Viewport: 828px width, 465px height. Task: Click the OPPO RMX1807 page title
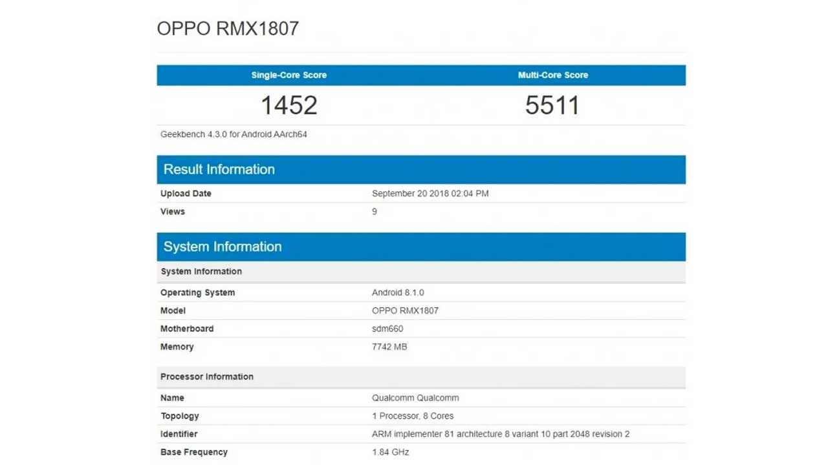pyautogui.click(x=228, y=28)
